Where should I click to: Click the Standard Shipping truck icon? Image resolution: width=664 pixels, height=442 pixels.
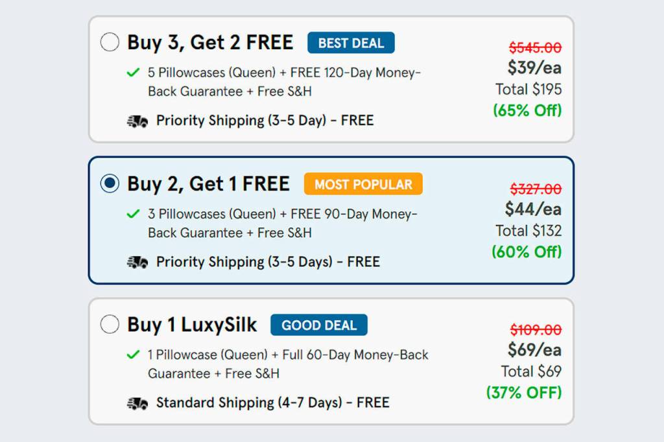(137, 403)
